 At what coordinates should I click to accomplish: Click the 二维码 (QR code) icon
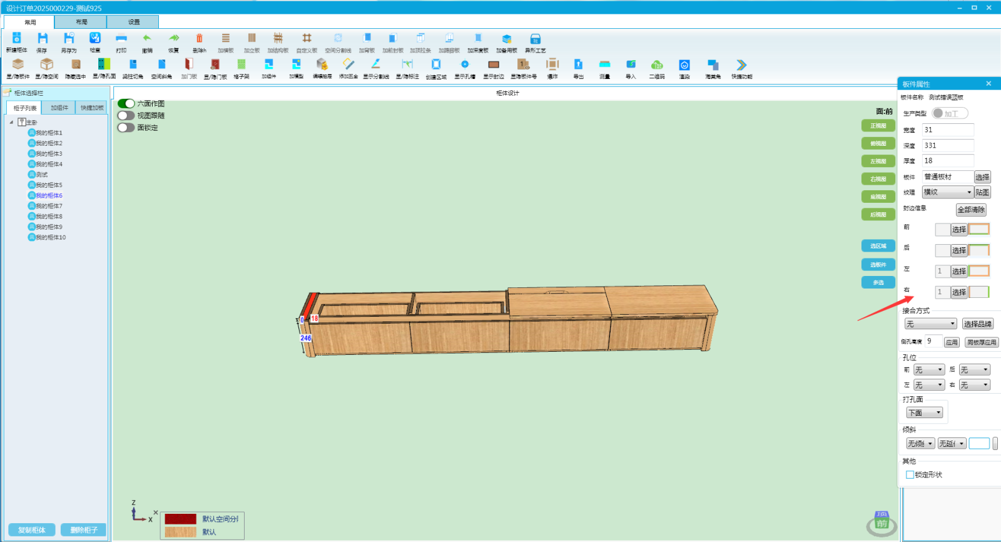657,65
